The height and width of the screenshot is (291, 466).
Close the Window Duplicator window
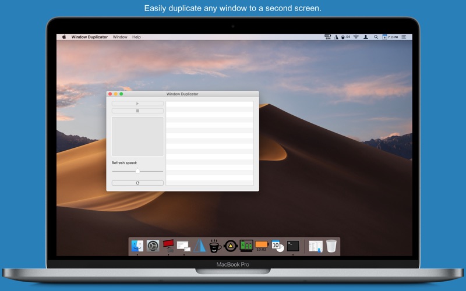point(110,94)
